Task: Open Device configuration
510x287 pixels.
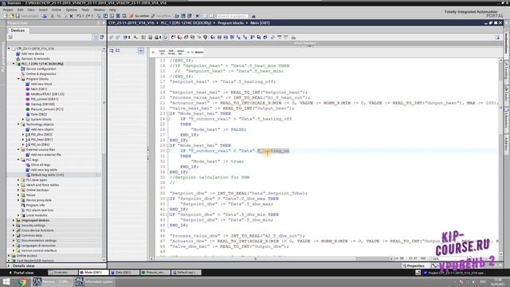Action: click(41, 69)
